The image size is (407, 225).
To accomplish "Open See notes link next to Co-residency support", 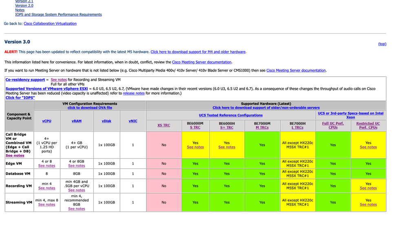I will [59, 80].
